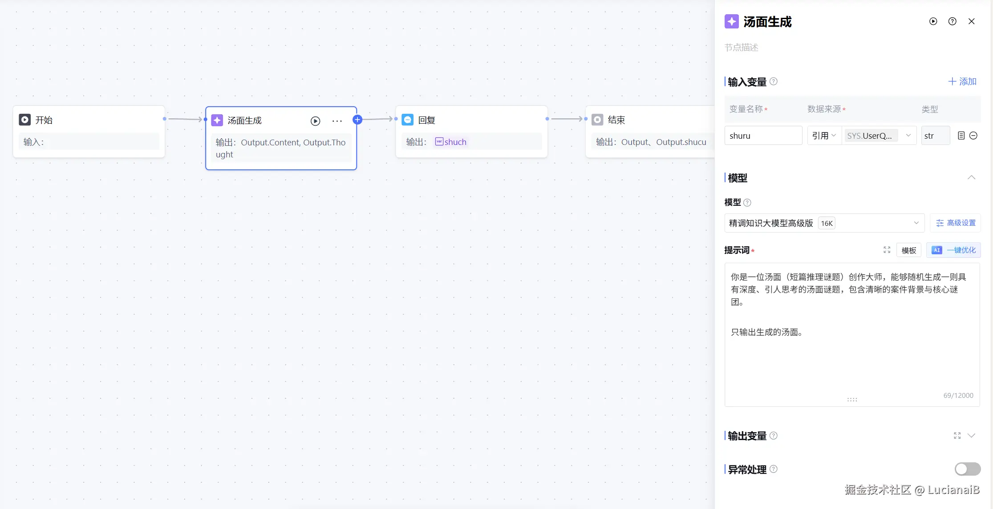Click document icon beside str type
Image resolution: width=993 pixels, height=509 pixels.
tap(961, 136)
